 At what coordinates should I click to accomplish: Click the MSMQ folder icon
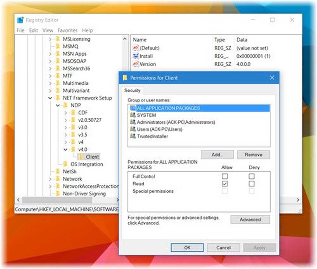pyautogui.click(x=58, y=46)
